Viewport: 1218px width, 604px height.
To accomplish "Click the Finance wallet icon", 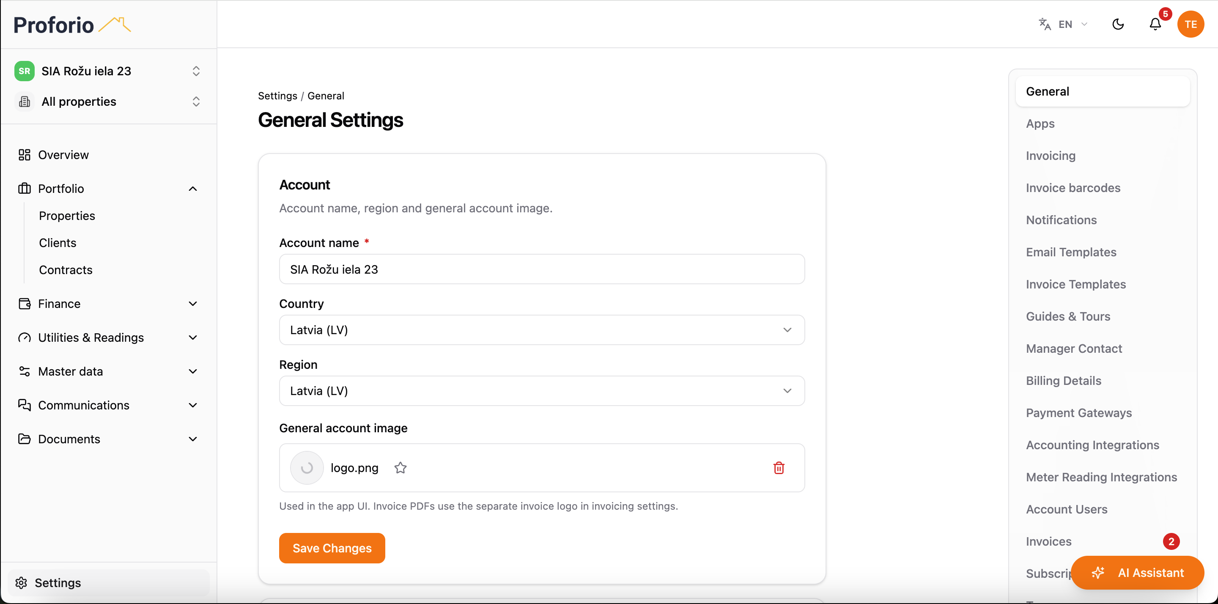I will click(24, 304).
